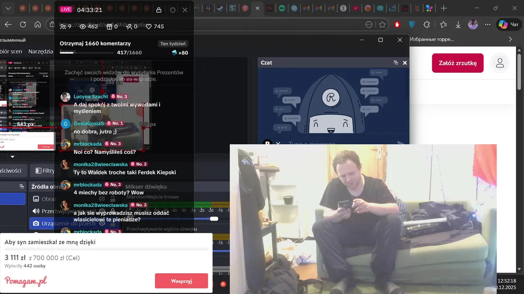Open the browser settings three-dot menu
The height and width of the screenshot is (294, 524).
[x=488, y=24]
